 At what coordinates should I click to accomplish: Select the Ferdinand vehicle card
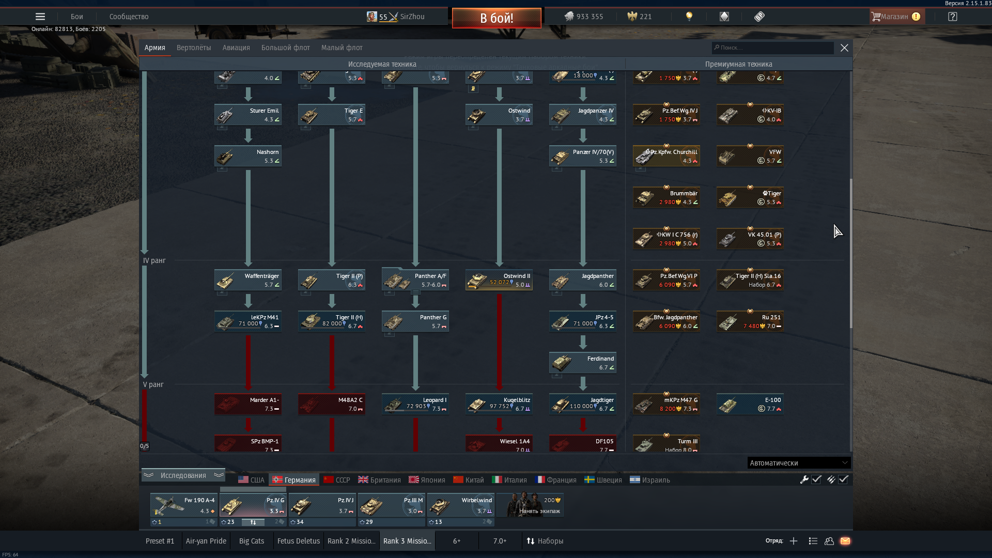click(583, 363)
